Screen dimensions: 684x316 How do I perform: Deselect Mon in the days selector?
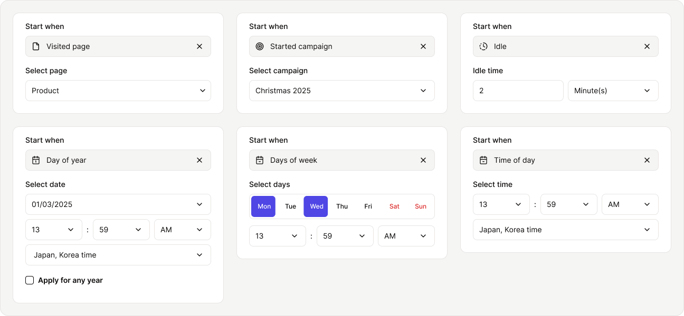click(x=263, y=206)
